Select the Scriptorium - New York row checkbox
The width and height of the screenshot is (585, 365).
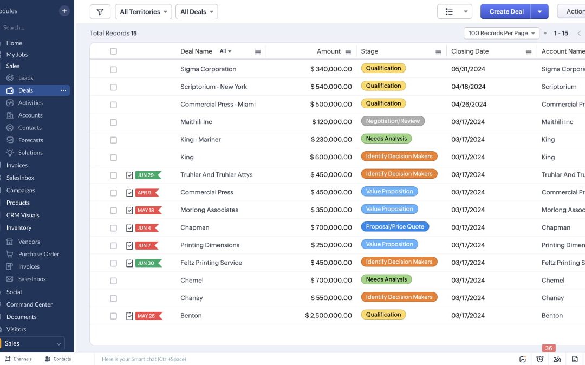pos(113,87)
